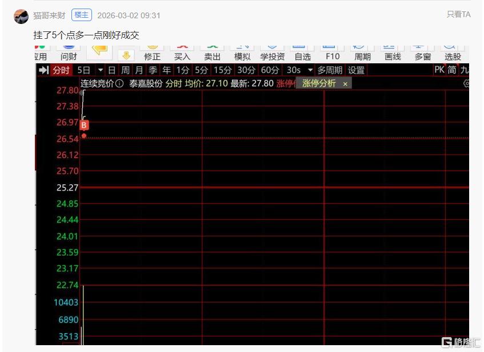Click the post timestamp 2026-03-02 09:31
This screenshot has height=352, width=484.
[129, 16]
